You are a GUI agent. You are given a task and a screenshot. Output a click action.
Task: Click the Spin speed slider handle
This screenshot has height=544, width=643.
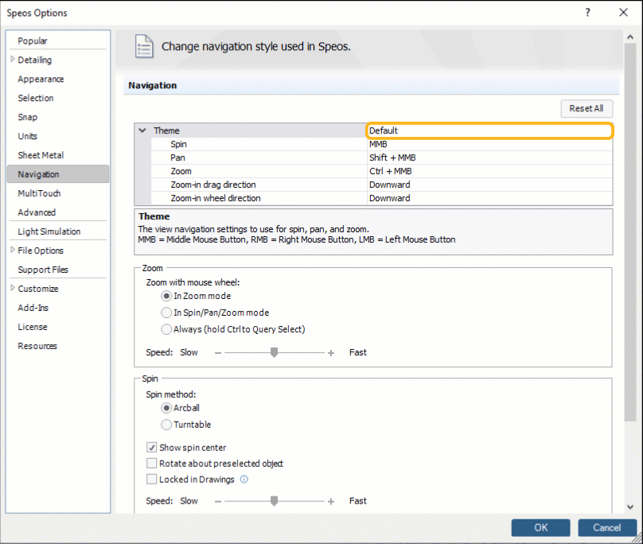tap(275, 501)
